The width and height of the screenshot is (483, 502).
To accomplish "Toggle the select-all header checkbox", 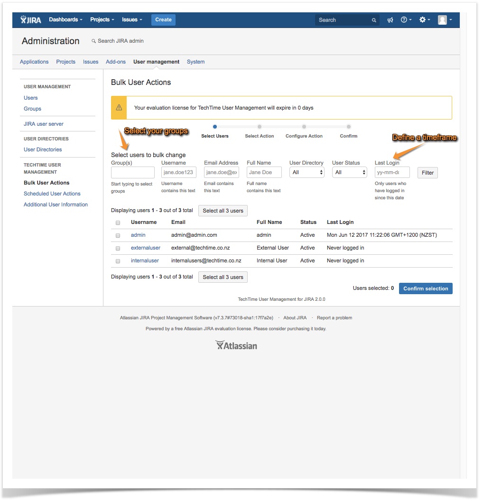I will click(119, 224).
